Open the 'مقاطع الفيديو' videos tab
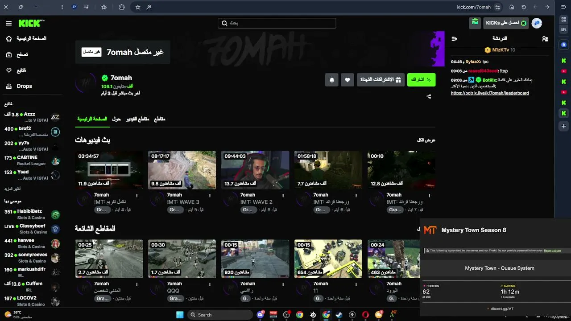 pyautogui.click(x=137, y=119)
